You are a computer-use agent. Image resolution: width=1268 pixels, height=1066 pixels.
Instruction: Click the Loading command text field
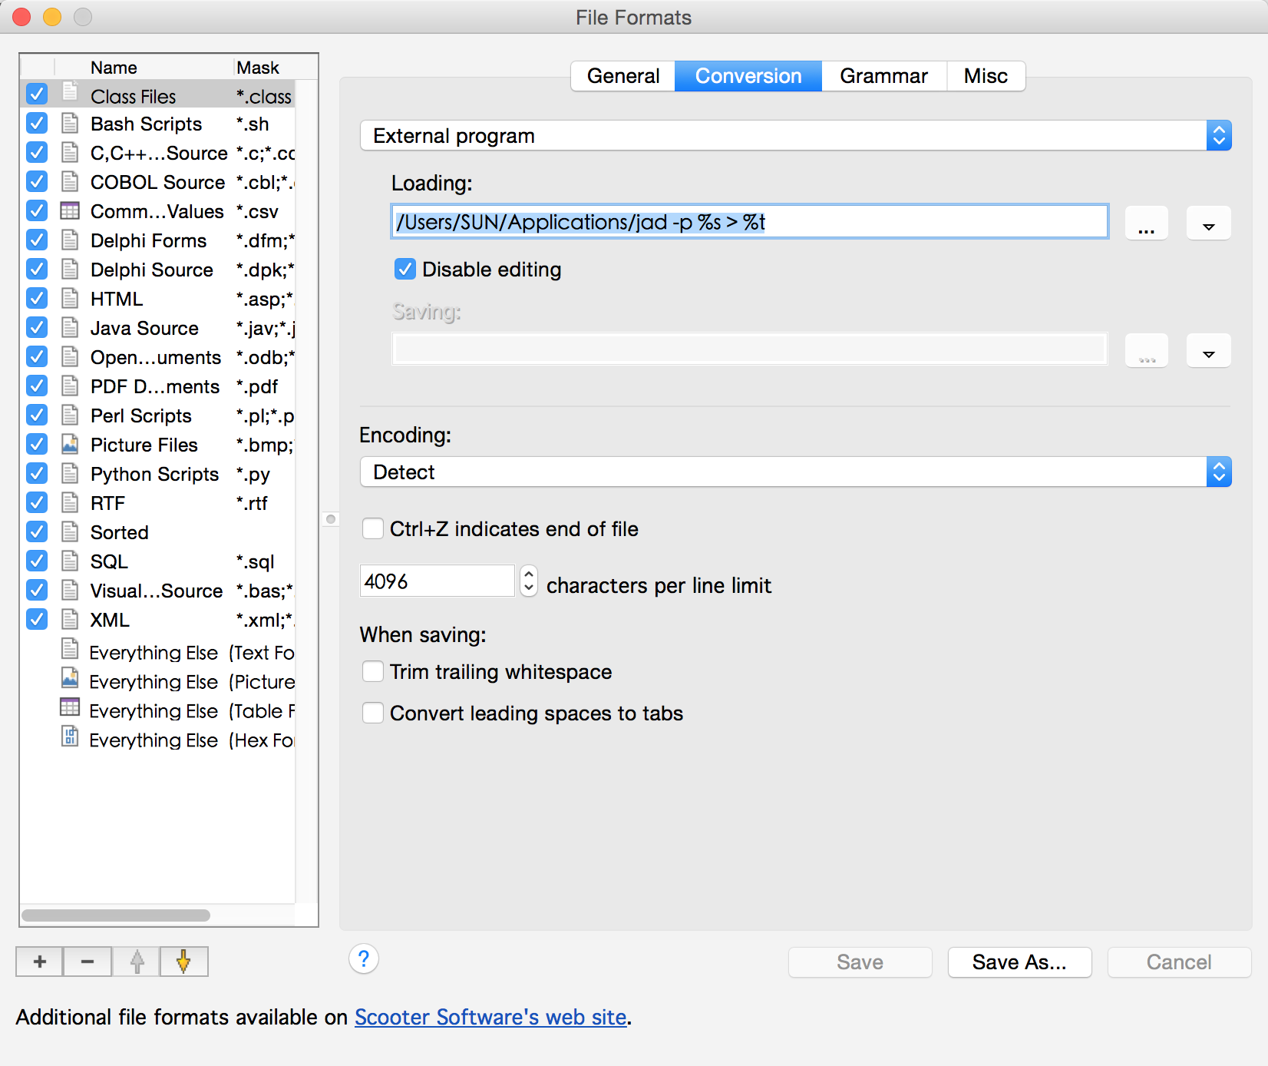[x=749, y=222]
